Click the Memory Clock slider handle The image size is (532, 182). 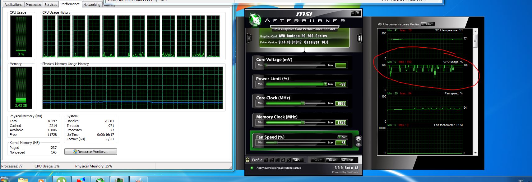point(303,123)
